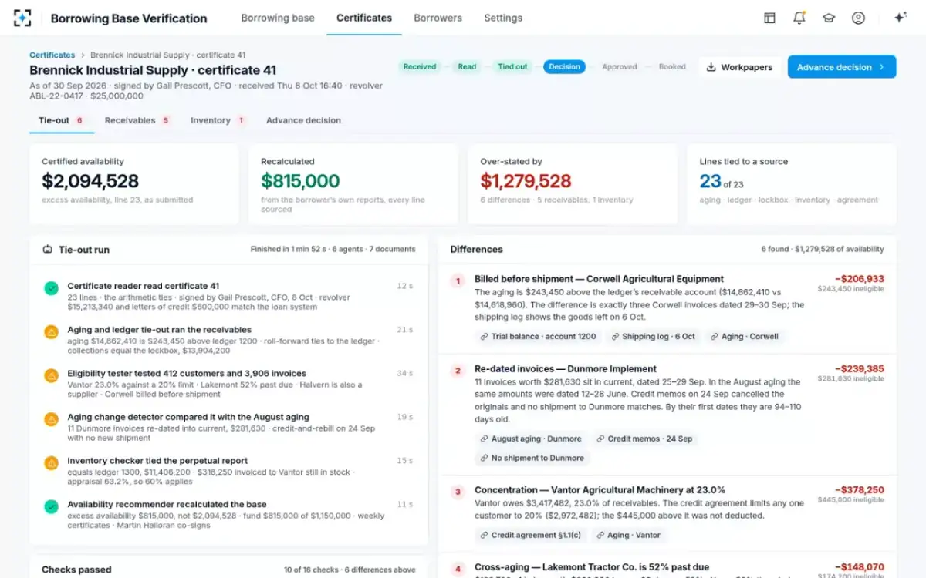Click green check beside Availability recommender step
926x578 pixels.
click(51, 507)
